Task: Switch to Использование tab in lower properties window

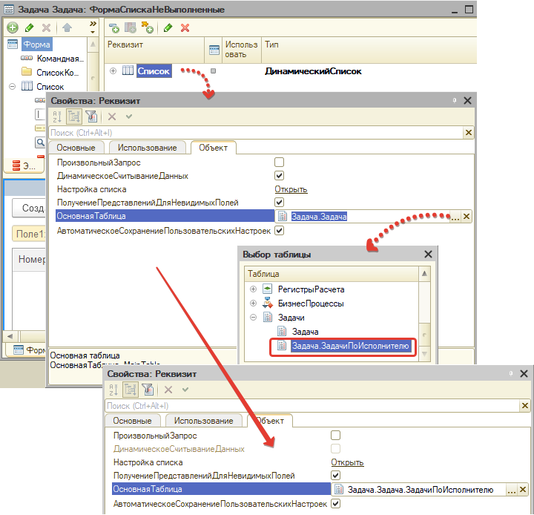Action: coord(203,421)
